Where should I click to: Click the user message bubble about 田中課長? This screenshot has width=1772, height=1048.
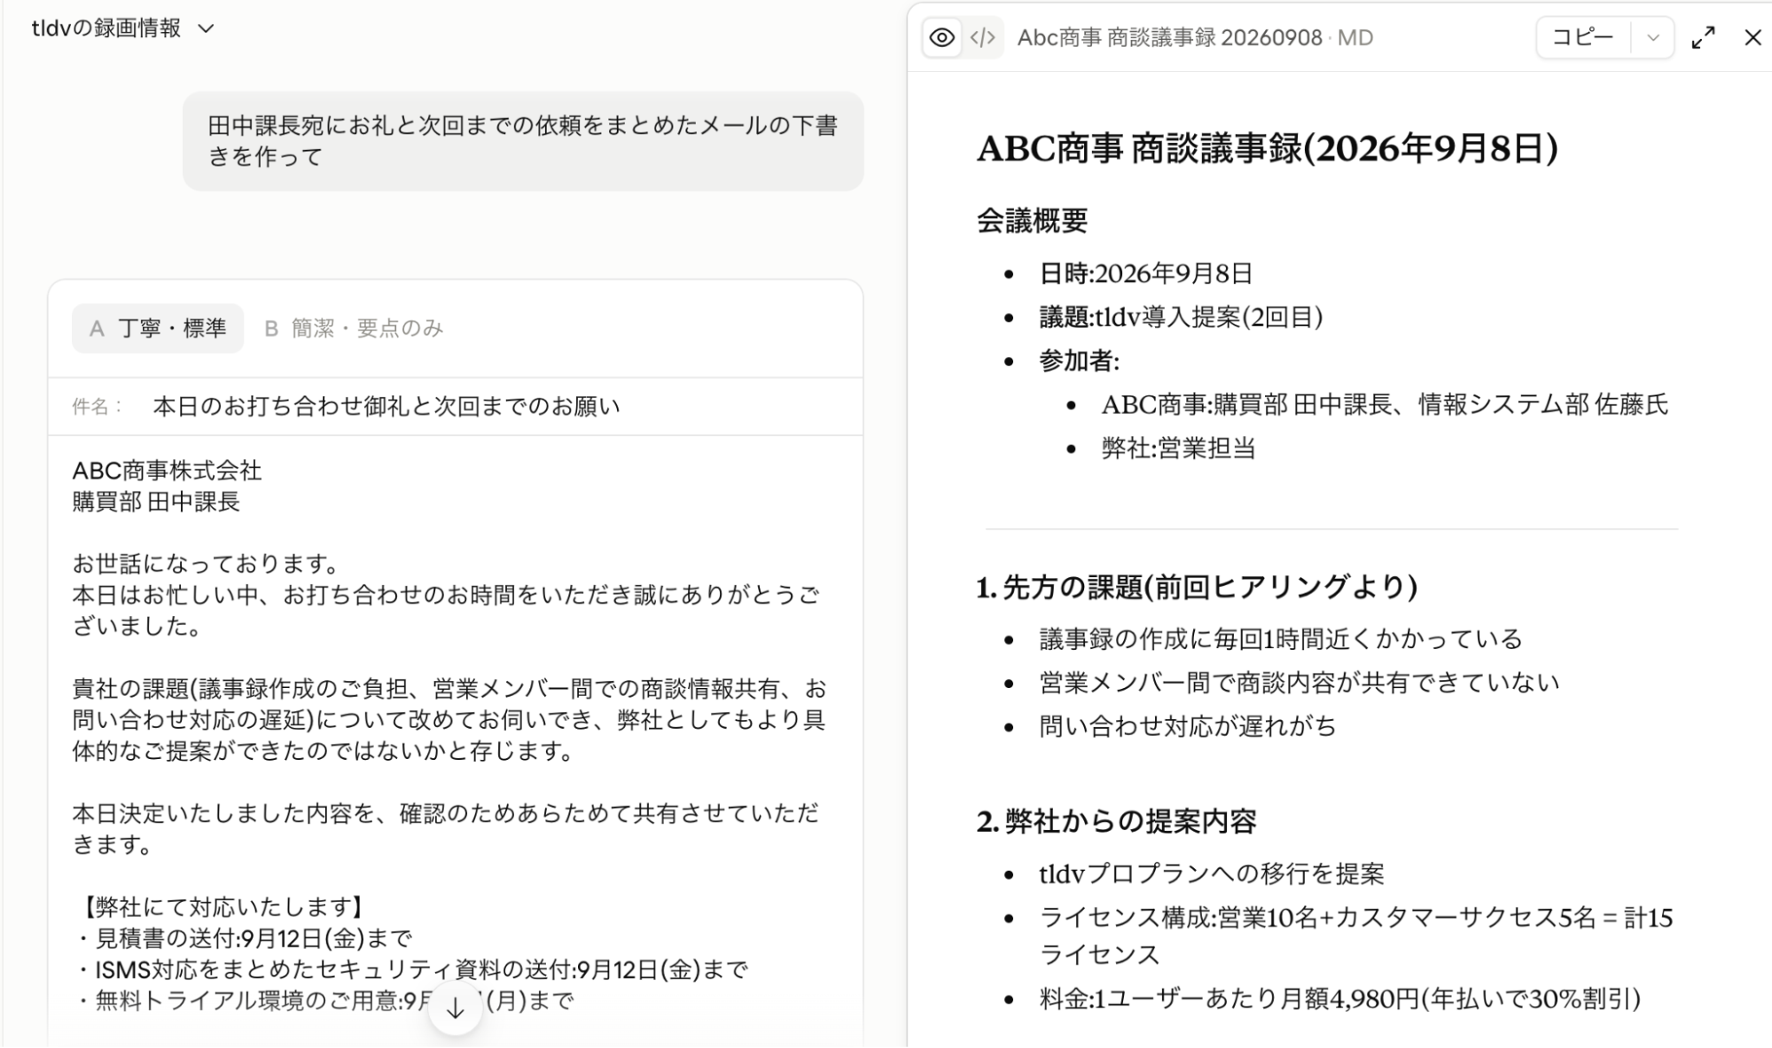point(523,141)
